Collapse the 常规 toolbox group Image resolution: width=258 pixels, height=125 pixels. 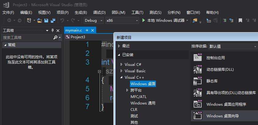[5, 45]
